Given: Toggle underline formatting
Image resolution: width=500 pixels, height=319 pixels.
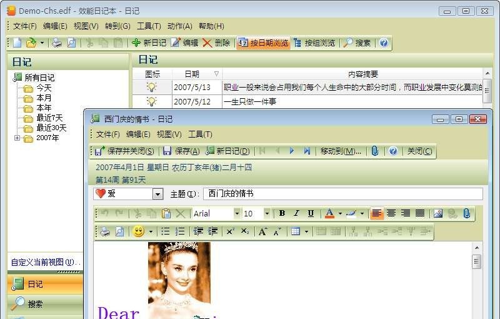Looking at the screenshot, I should (311, 213).
